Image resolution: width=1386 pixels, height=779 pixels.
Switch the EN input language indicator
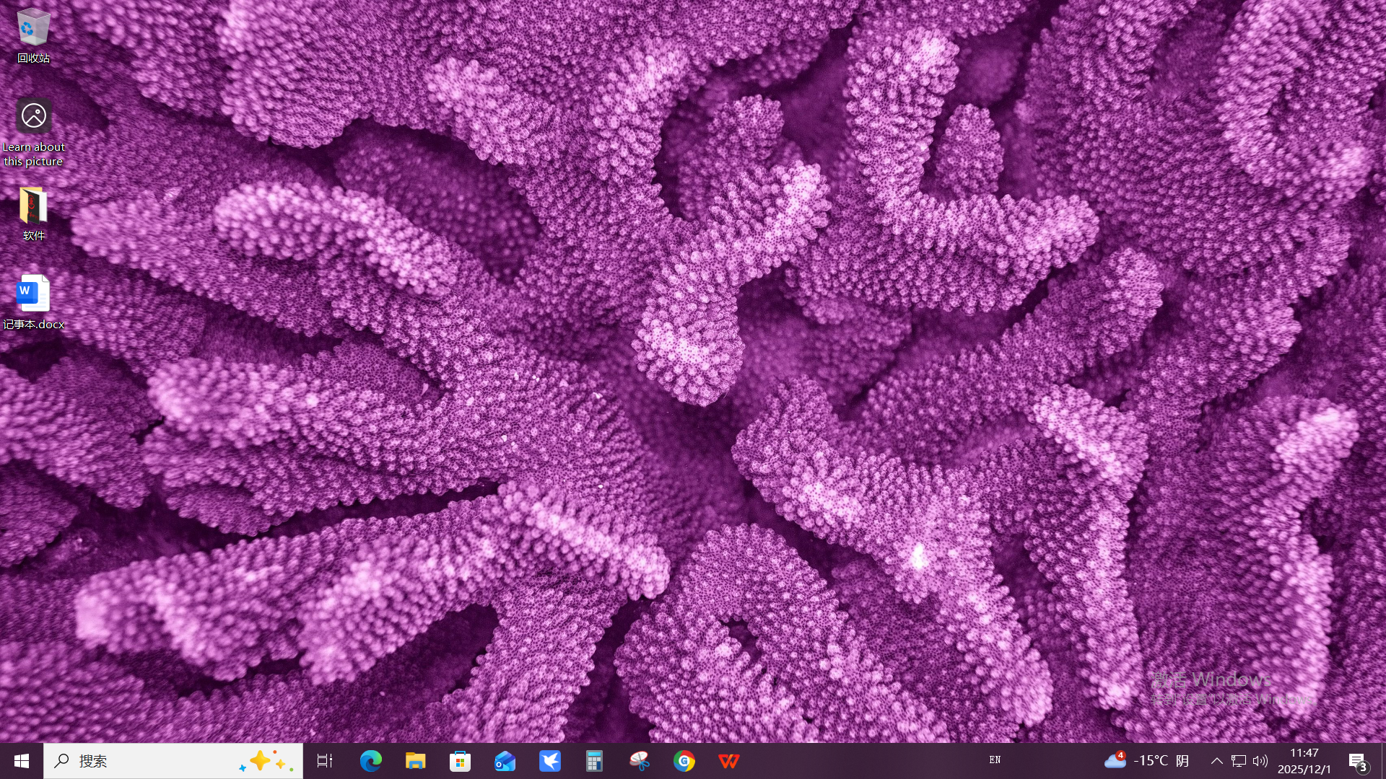click(995, 760)
